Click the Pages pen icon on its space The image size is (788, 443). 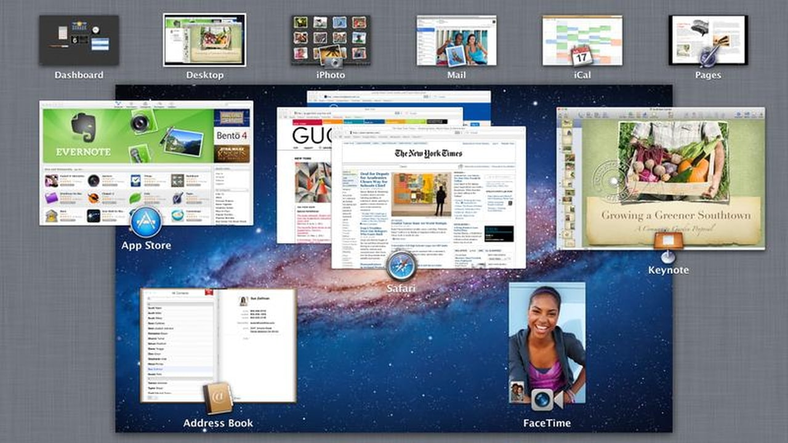coord(708,56)
